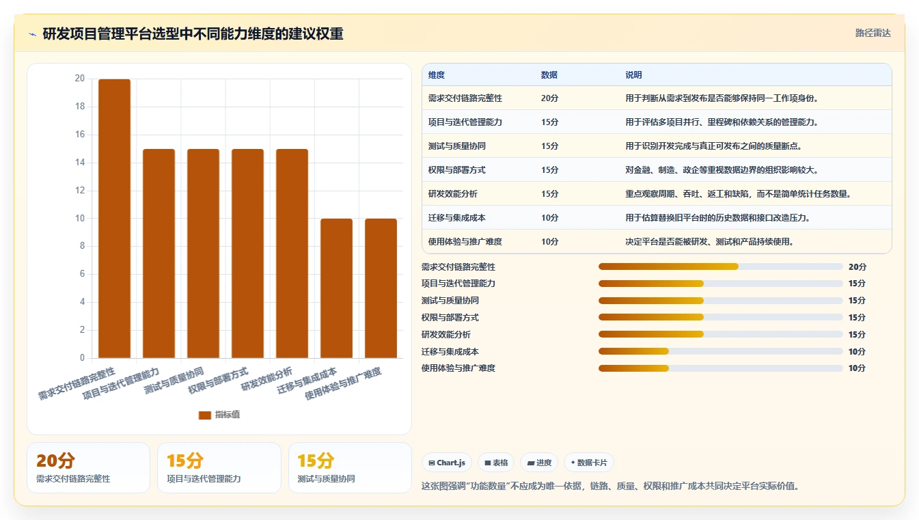This screenshot has height=520, width=919.
Task: Select the 数据卡片 chip
Action: coord(589,463)
